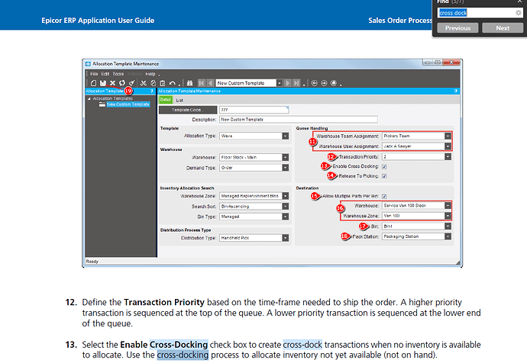Click the Save floppy disk icon

[103, 83]
